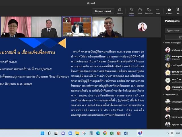
Task: Select suggested person THITIRATH
Action: (x=173, y=109)
